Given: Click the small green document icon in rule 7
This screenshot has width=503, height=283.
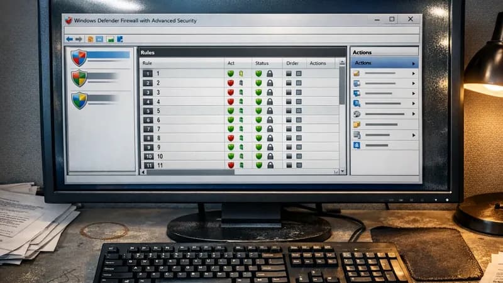Looking at the screenshot, I should (x=241, y=129).
